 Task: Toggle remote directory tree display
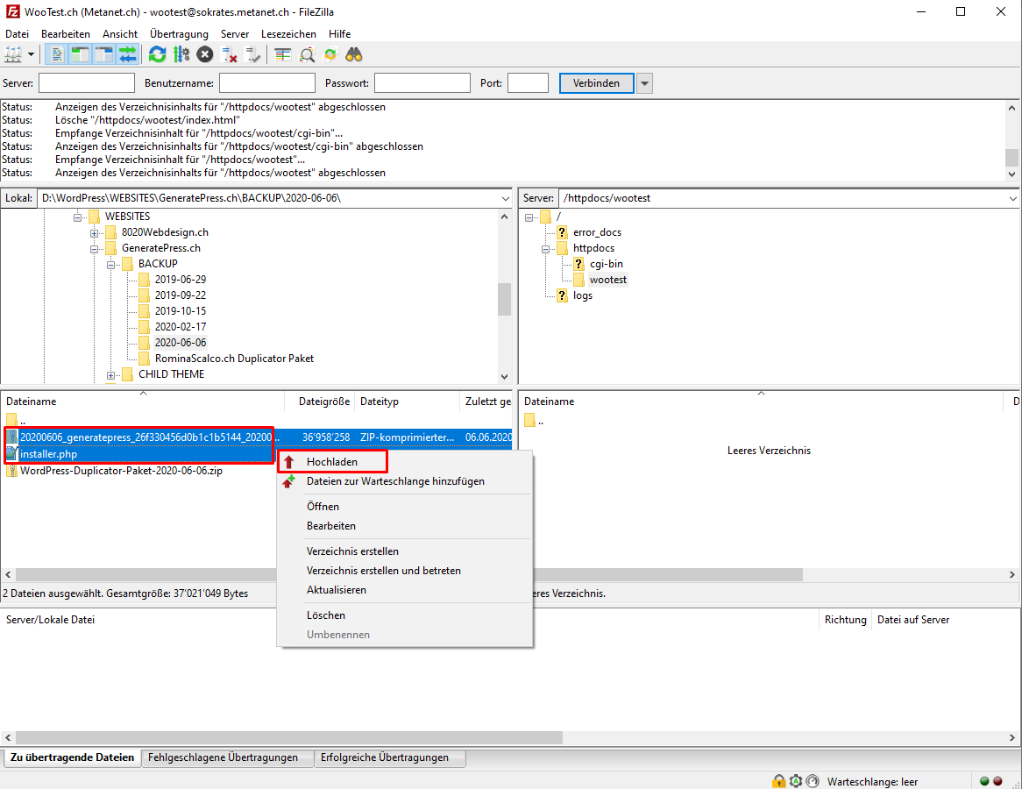pyautogui.click(x=104, y=54)
